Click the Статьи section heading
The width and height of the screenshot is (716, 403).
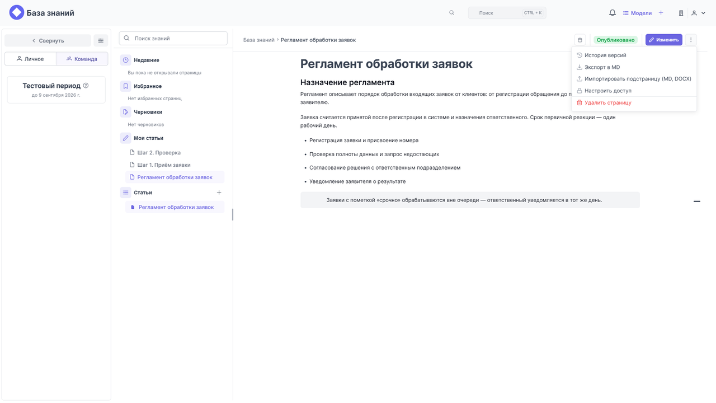143,193
